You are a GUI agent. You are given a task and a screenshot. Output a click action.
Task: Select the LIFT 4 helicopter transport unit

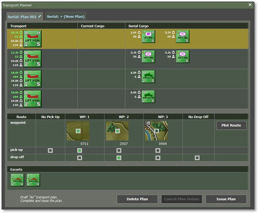(33, 99)
